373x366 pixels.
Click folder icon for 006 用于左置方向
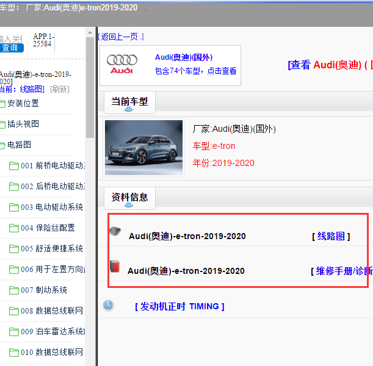coord(14,270)
